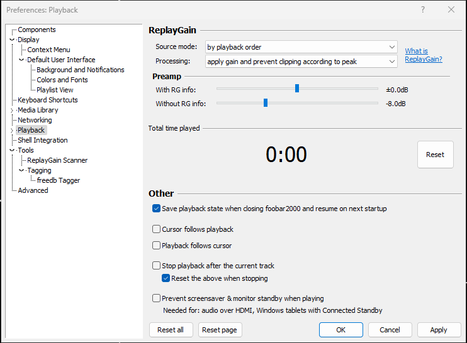This screenshot has height=343, width=467.
Task: Open the ReplayGain Scanner page
Action: [x=57, y=160]
